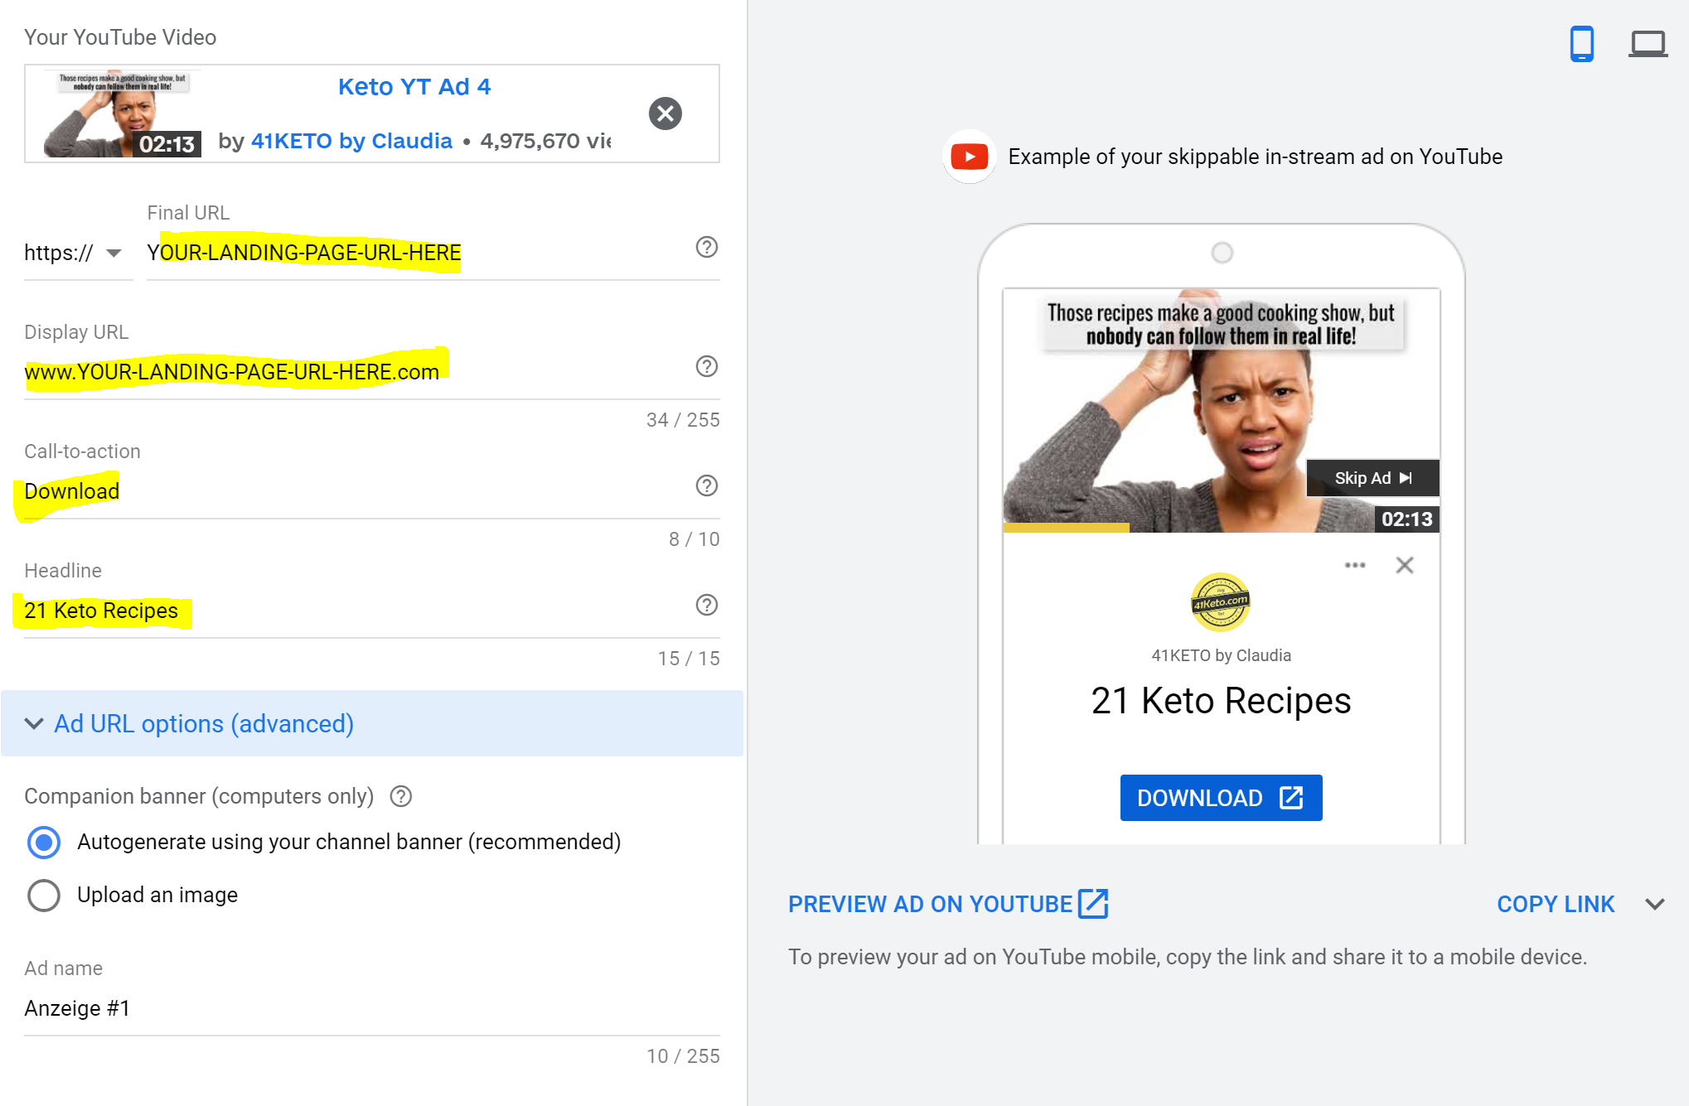The width and height of the screenshot is (1689, 1106).
Task: Click Copy Link button
Action: 1555,904
